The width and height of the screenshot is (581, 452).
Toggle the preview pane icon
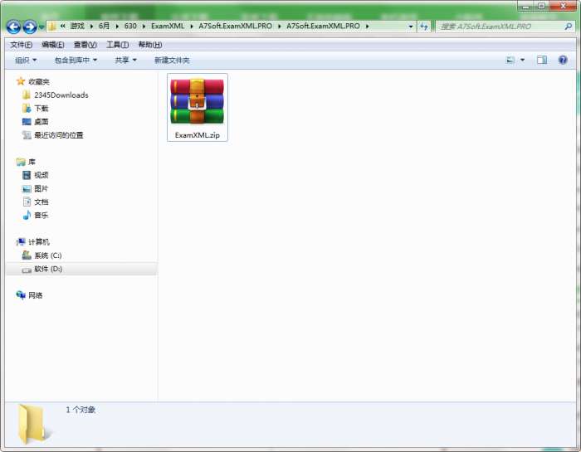[542, 60]
